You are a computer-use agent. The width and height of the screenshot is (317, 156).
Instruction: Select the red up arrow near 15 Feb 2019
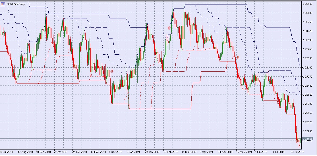[169, 28]
